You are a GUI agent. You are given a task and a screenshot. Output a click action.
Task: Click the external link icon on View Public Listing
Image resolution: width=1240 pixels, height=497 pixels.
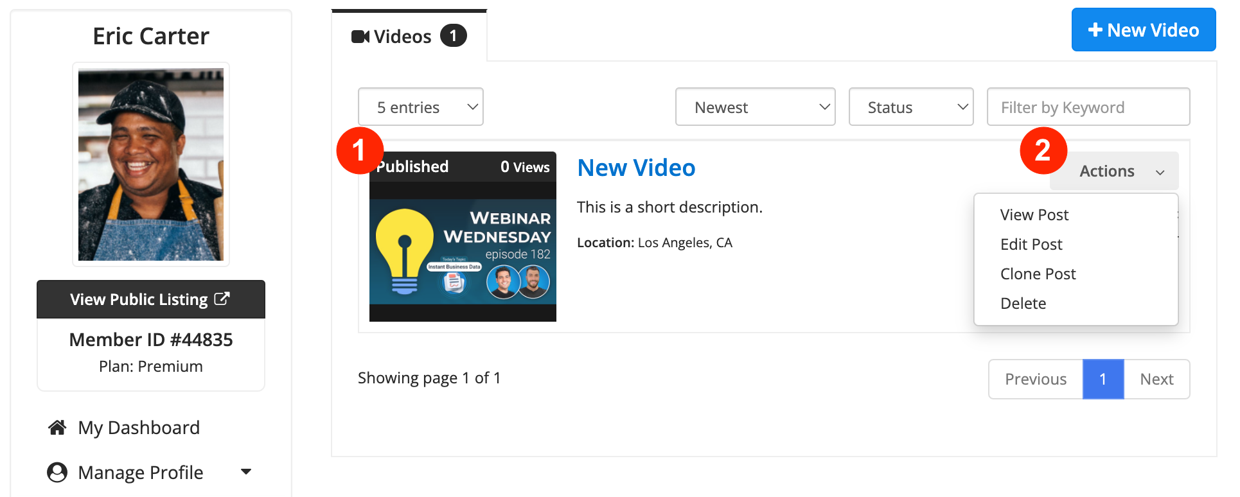click(x=222, y=299)
